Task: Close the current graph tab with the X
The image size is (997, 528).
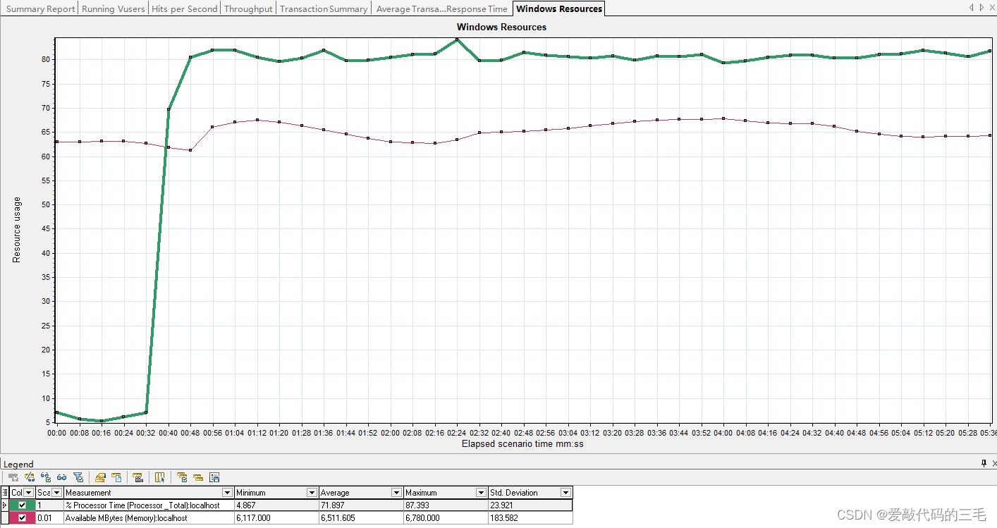Action: [x=993, y=7]
